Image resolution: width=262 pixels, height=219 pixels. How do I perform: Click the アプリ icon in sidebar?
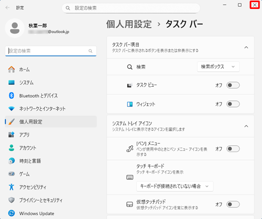click(12, 135)
